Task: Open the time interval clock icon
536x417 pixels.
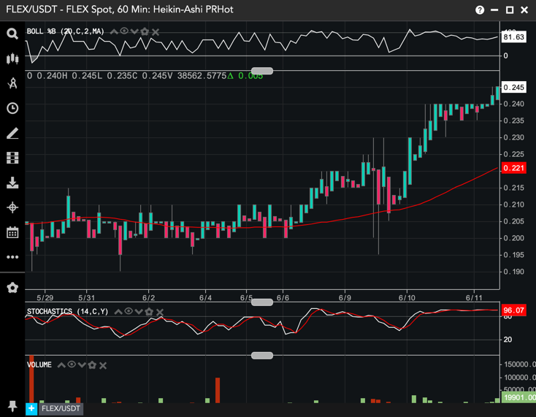Action: tap(12, 108)
